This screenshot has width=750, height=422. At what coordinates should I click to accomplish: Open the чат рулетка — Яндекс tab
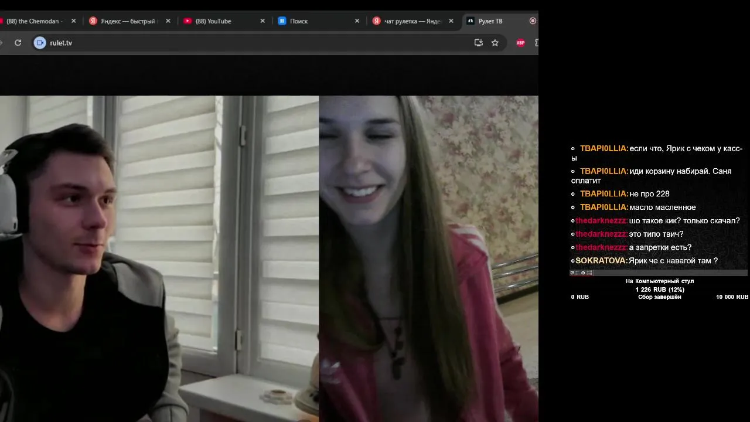pos(413,21)
